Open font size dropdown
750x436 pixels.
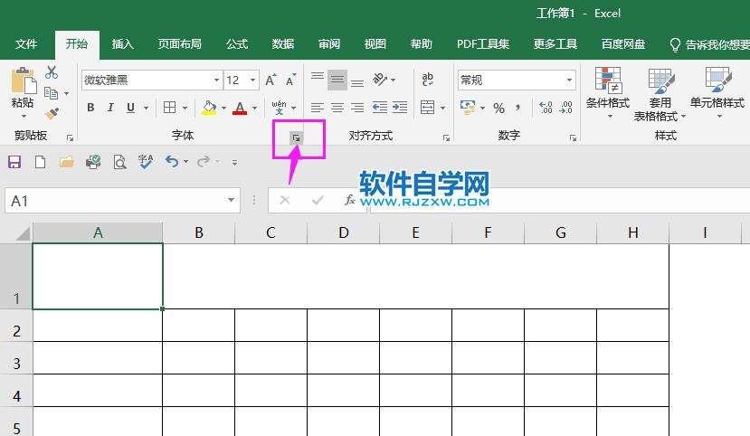pos(253,80)
